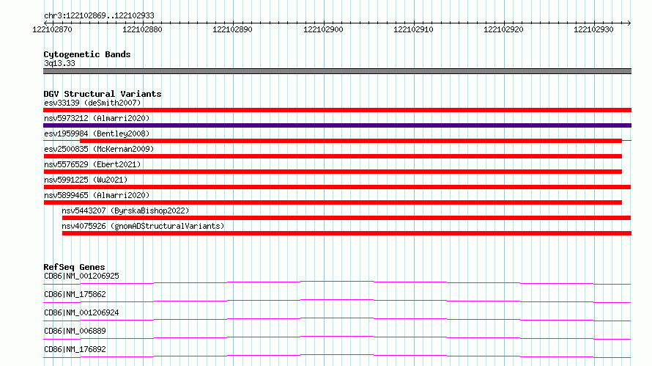
Task: Open variant nsv4075926 (gnomADStructuralVariants) label
Action: click(143, 226)
